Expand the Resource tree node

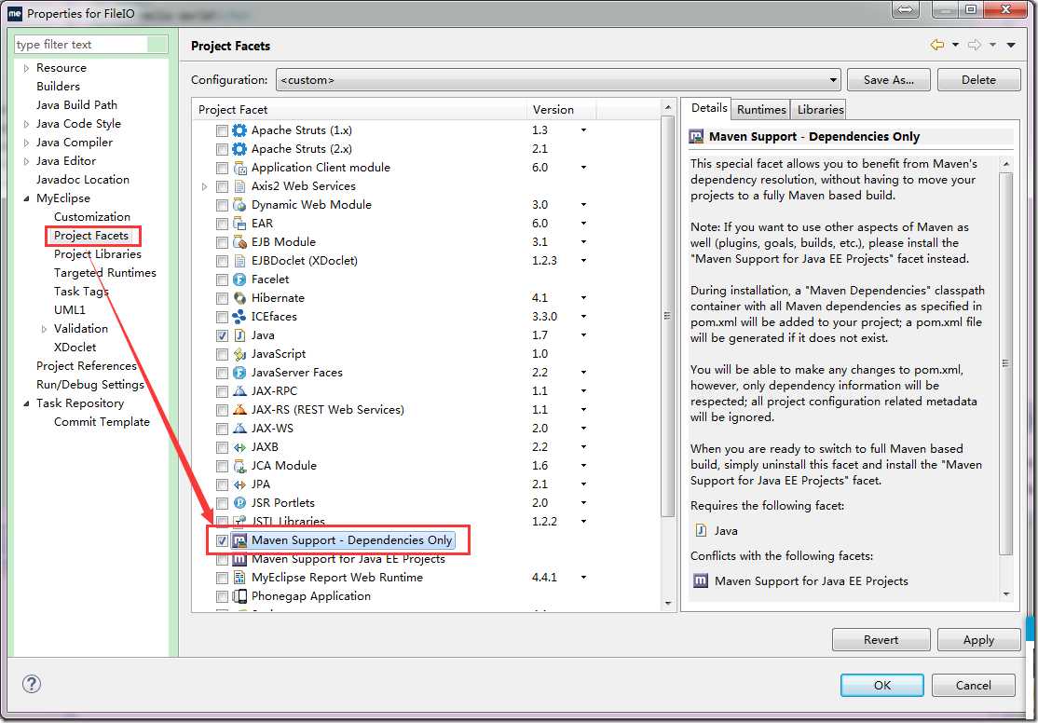[26, 68]
